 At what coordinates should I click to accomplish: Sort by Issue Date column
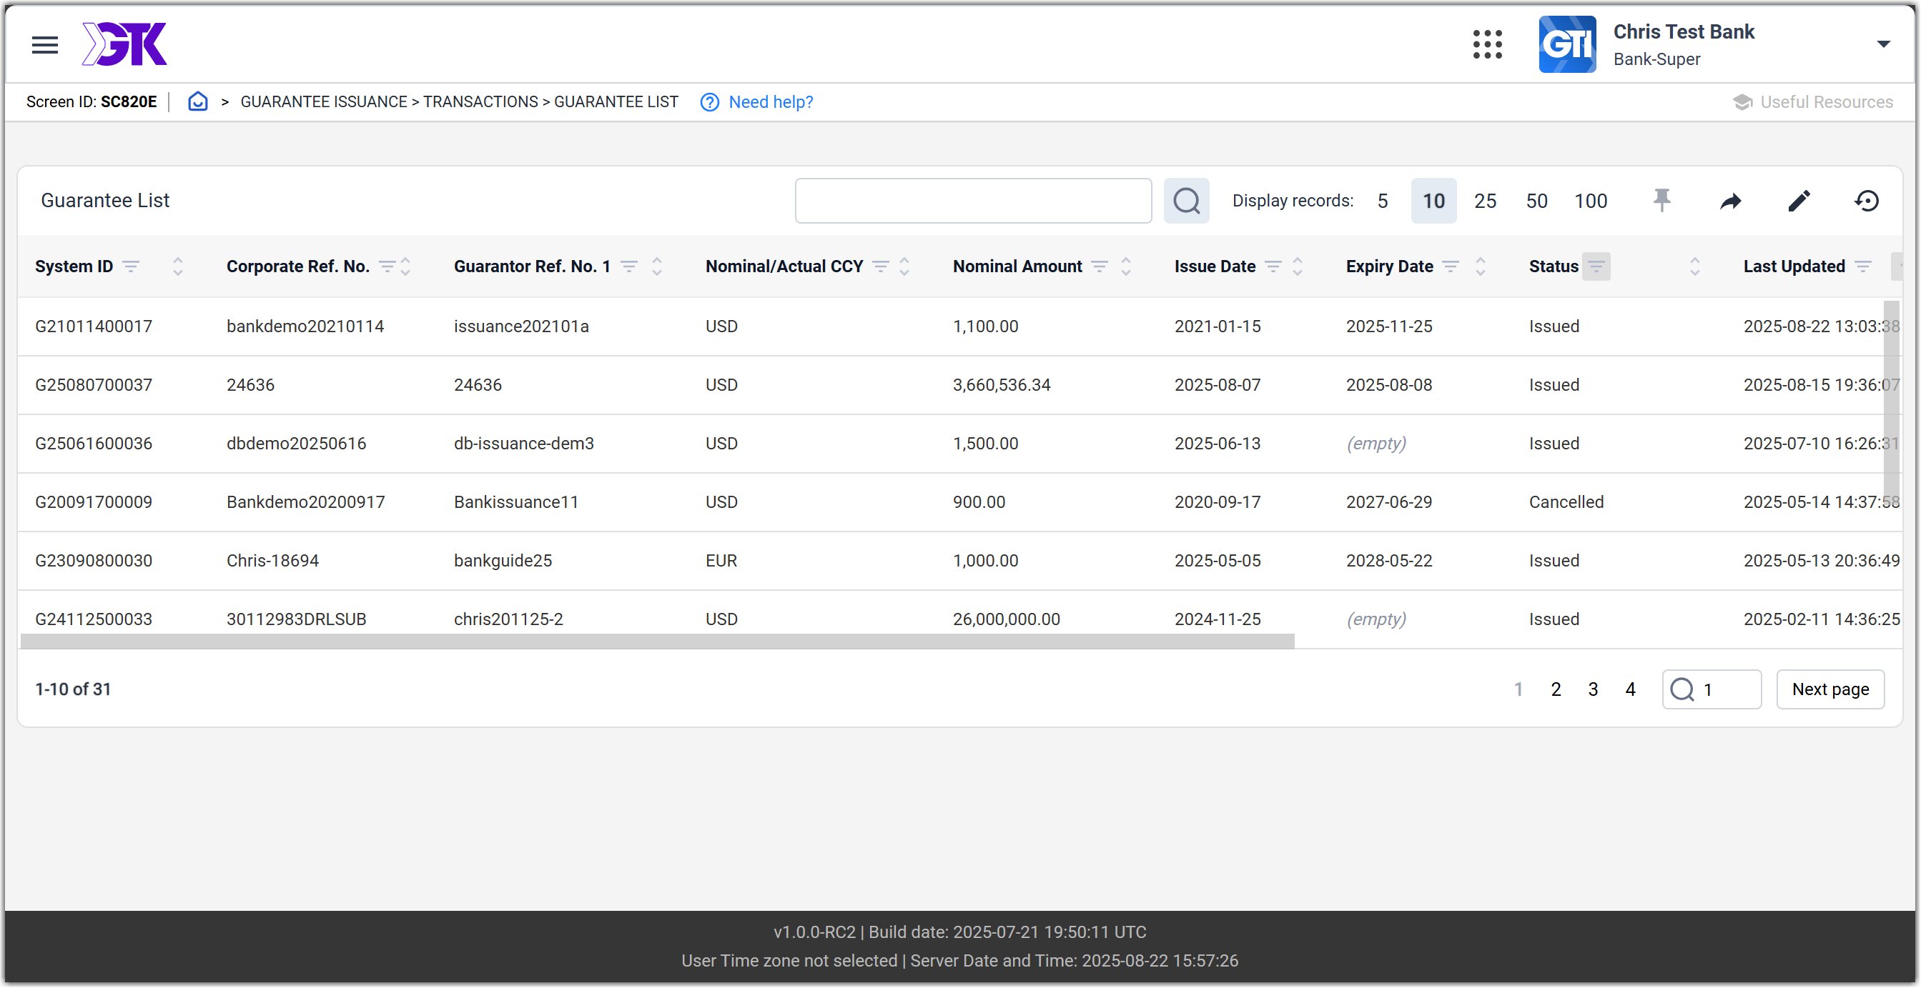click(1298, 266)
